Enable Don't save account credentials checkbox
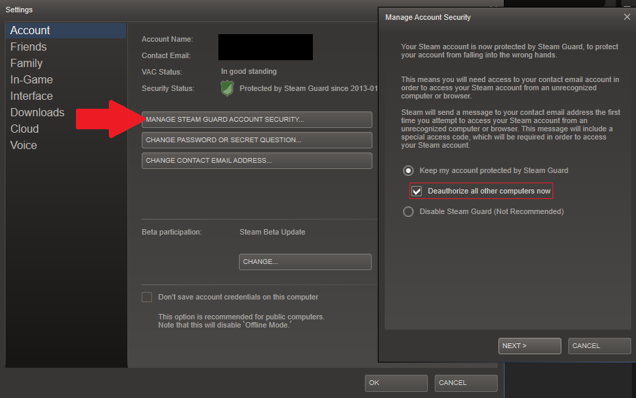Viewport: 636px width, 398px height. [x=147, y=297]
